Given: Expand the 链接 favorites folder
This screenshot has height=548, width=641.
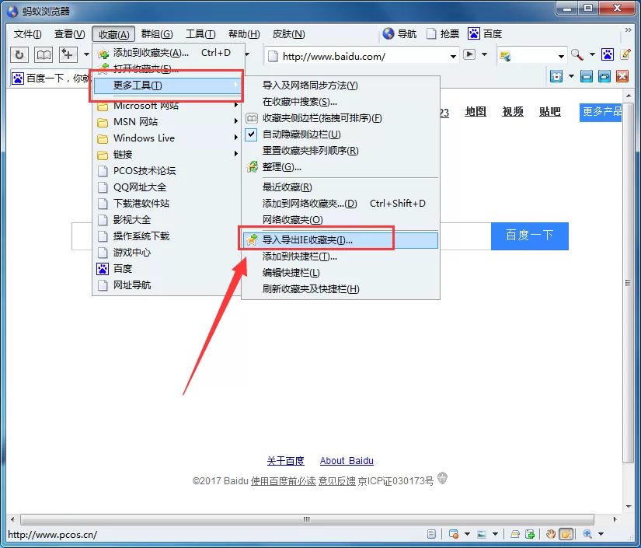Looking at the screenshot, I should [168, 154].
